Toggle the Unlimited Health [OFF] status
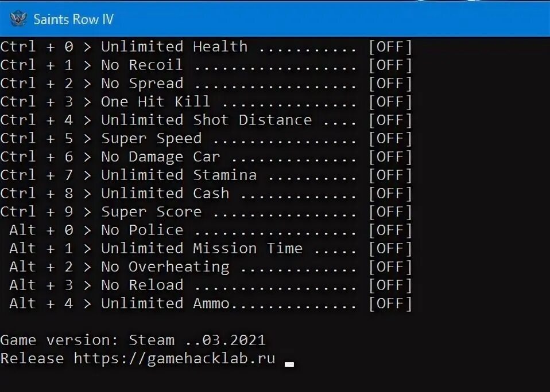550x392 pixels. pos(390,47)
